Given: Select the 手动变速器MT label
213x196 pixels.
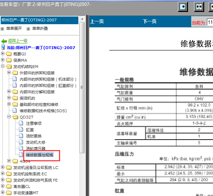Looking at the screenshot, I should [26, 193].
